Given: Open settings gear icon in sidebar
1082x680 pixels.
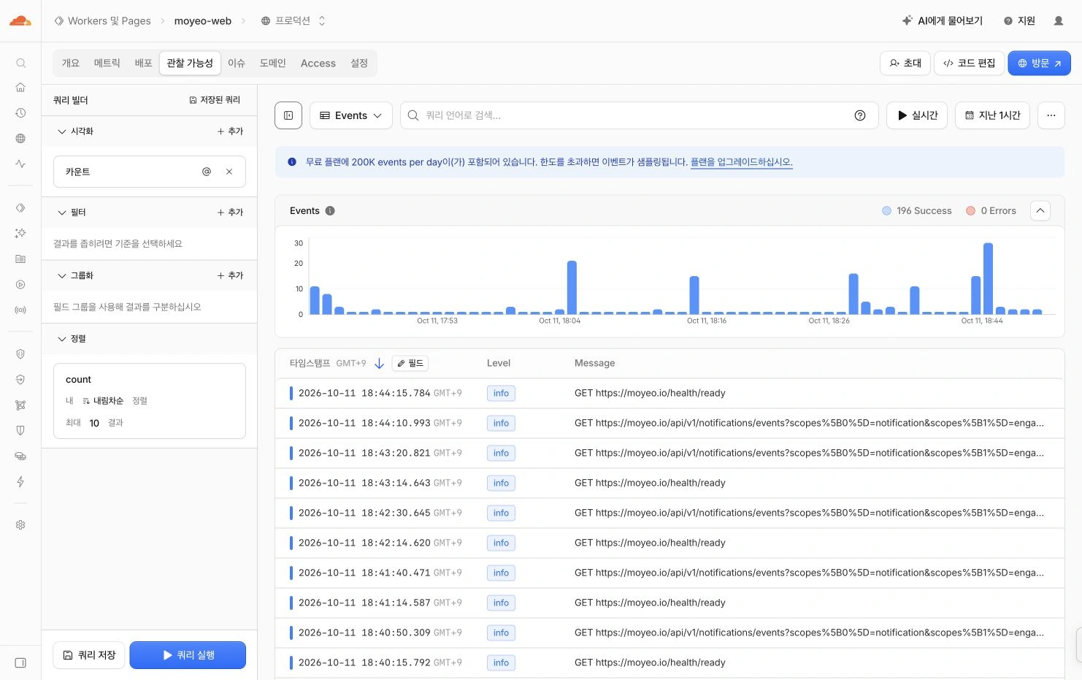Looking at the screenshot, I should click(x=20, y=524).
